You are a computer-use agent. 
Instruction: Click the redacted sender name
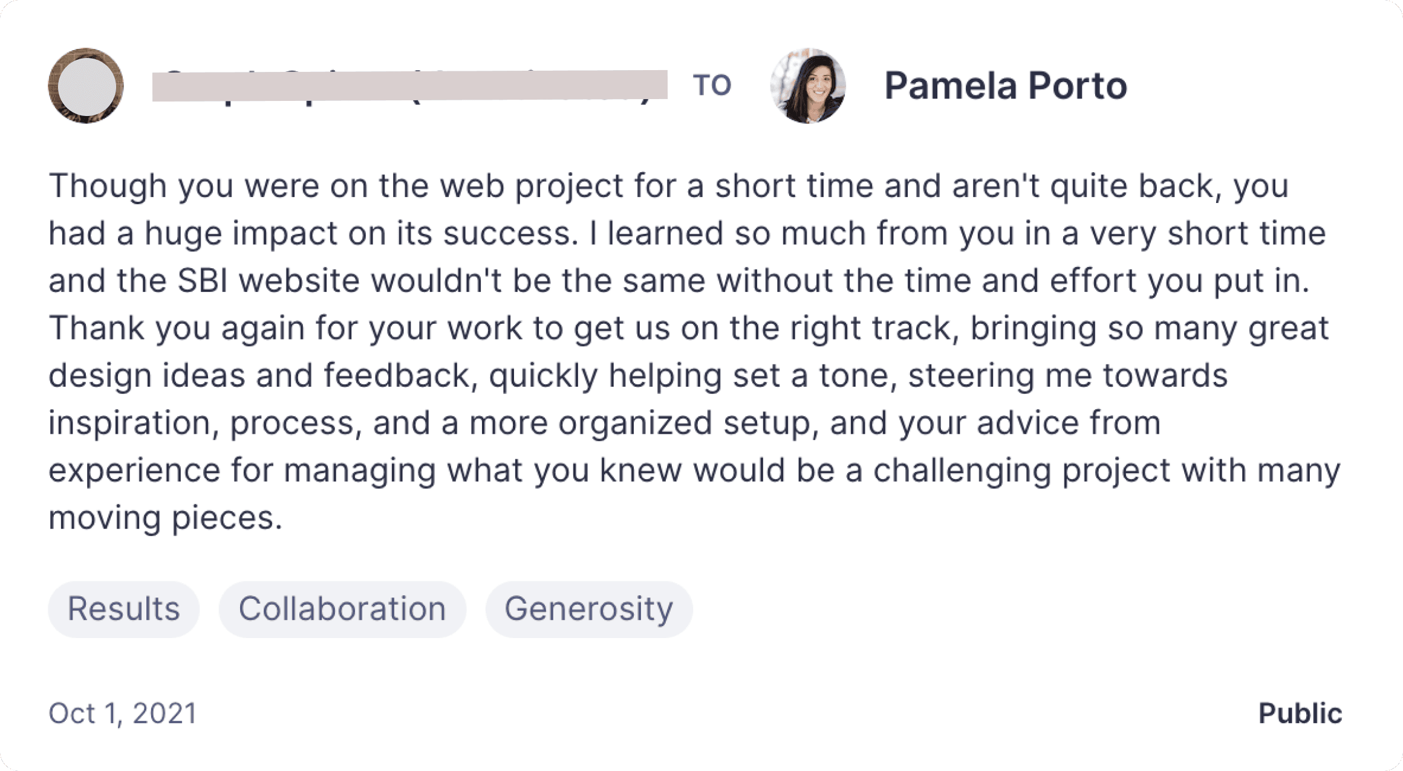click(x=409, y=85)
